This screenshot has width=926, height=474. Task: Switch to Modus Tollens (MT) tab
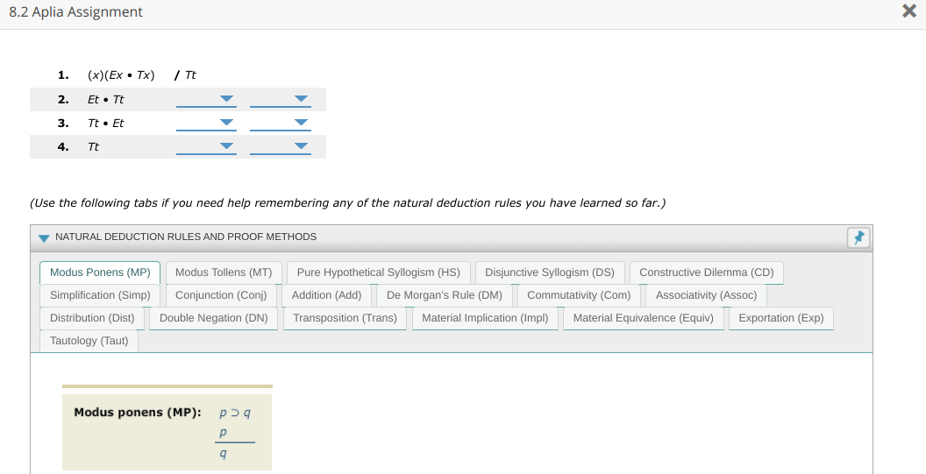pos(224,272)
